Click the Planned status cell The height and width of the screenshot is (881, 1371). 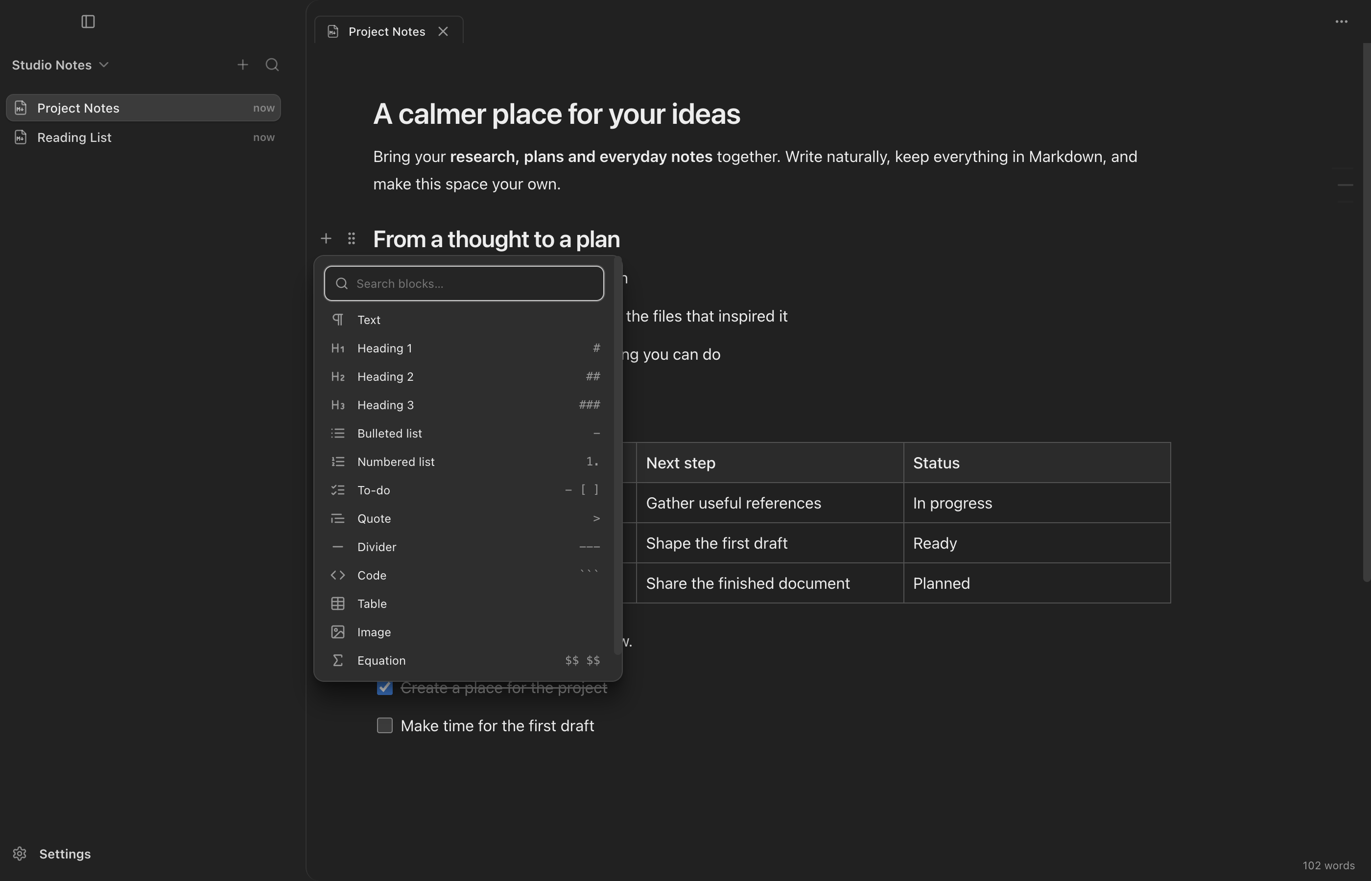click(x=1037, y=583)
